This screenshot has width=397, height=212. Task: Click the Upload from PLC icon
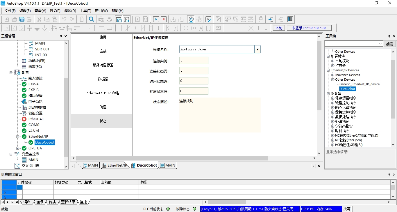click(x=180, y=19)
